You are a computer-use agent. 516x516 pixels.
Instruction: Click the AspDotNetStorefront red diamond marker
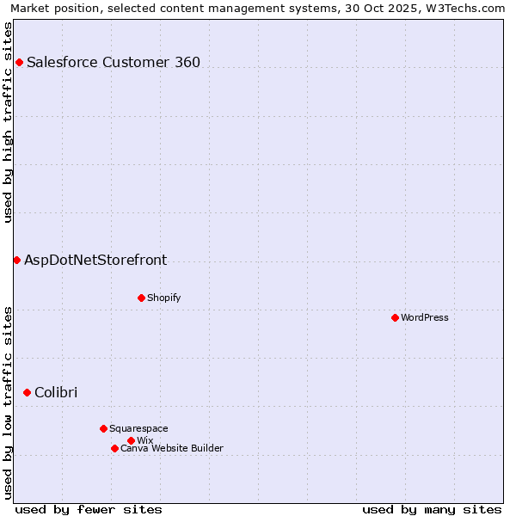pos(16,260)
